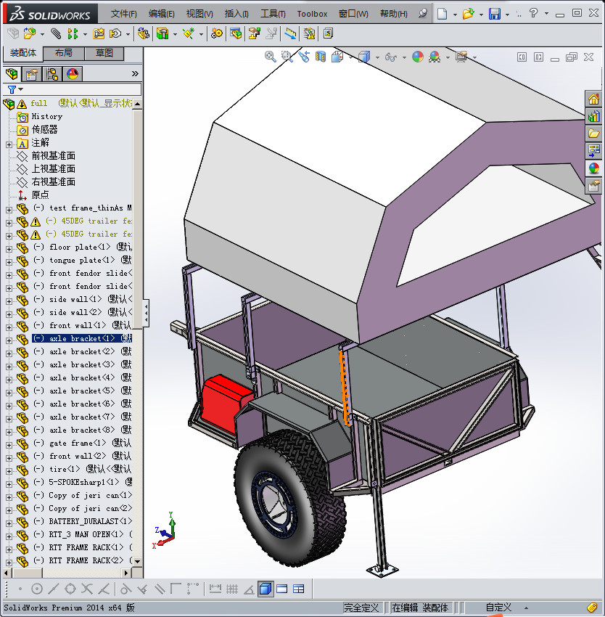Toggle the Display grid snap button
This screenshot has height=617, width=605.
pos(232,589)
